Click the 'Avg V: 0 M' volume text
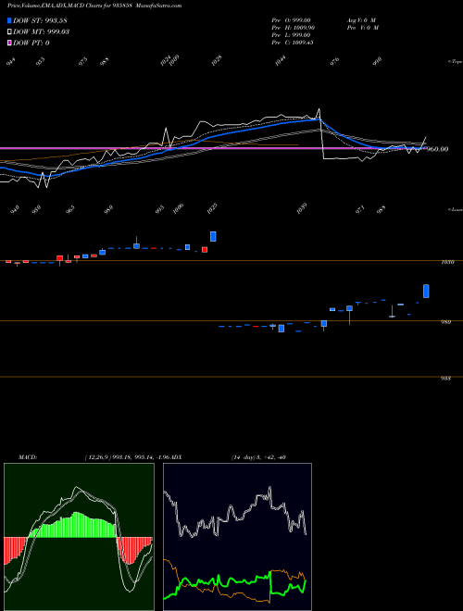Screen dimensions: 463x611 click(361, 20)
